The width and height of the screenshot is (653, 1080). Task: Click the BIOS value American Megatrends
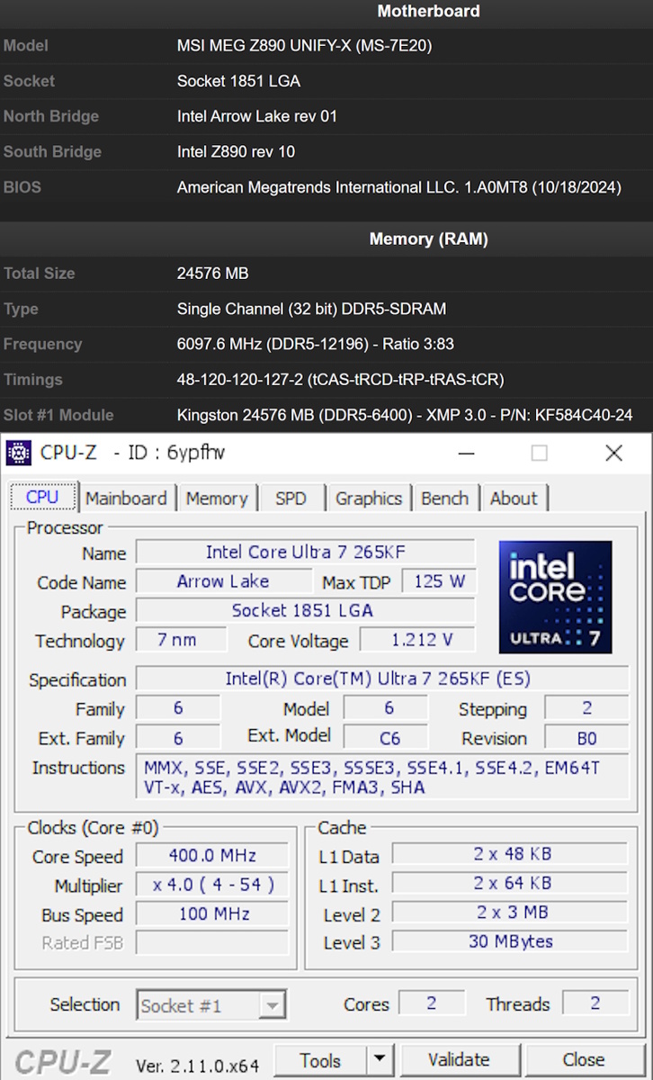(398, 187)
